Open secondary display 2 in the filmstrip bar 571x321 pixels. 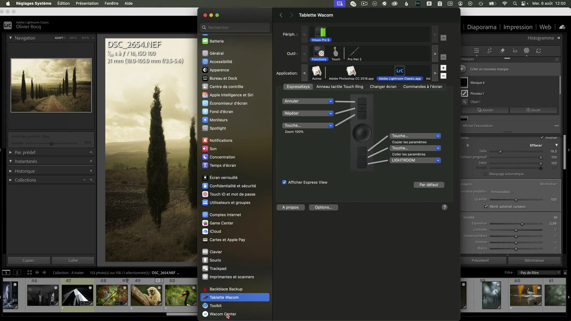17,273
